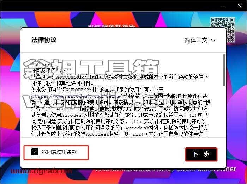Viewport: 247px width, 184px height.
Task: Click the dropdown chevron beside 简体中文
Action: pyautogui.click(x=213, y=41)
